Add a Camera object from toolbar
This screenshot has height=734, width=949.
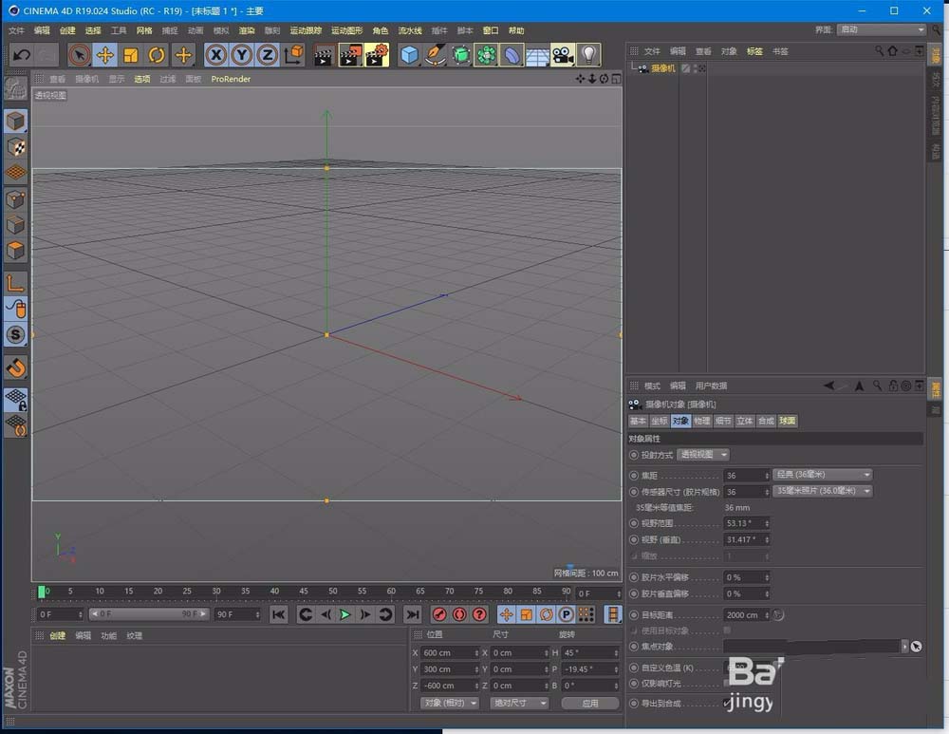tap(563, 55)
